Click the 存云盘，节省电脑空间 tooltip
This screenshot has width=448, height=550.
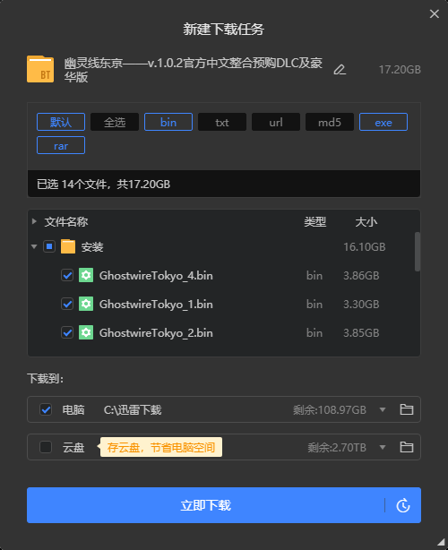[161, 447]
